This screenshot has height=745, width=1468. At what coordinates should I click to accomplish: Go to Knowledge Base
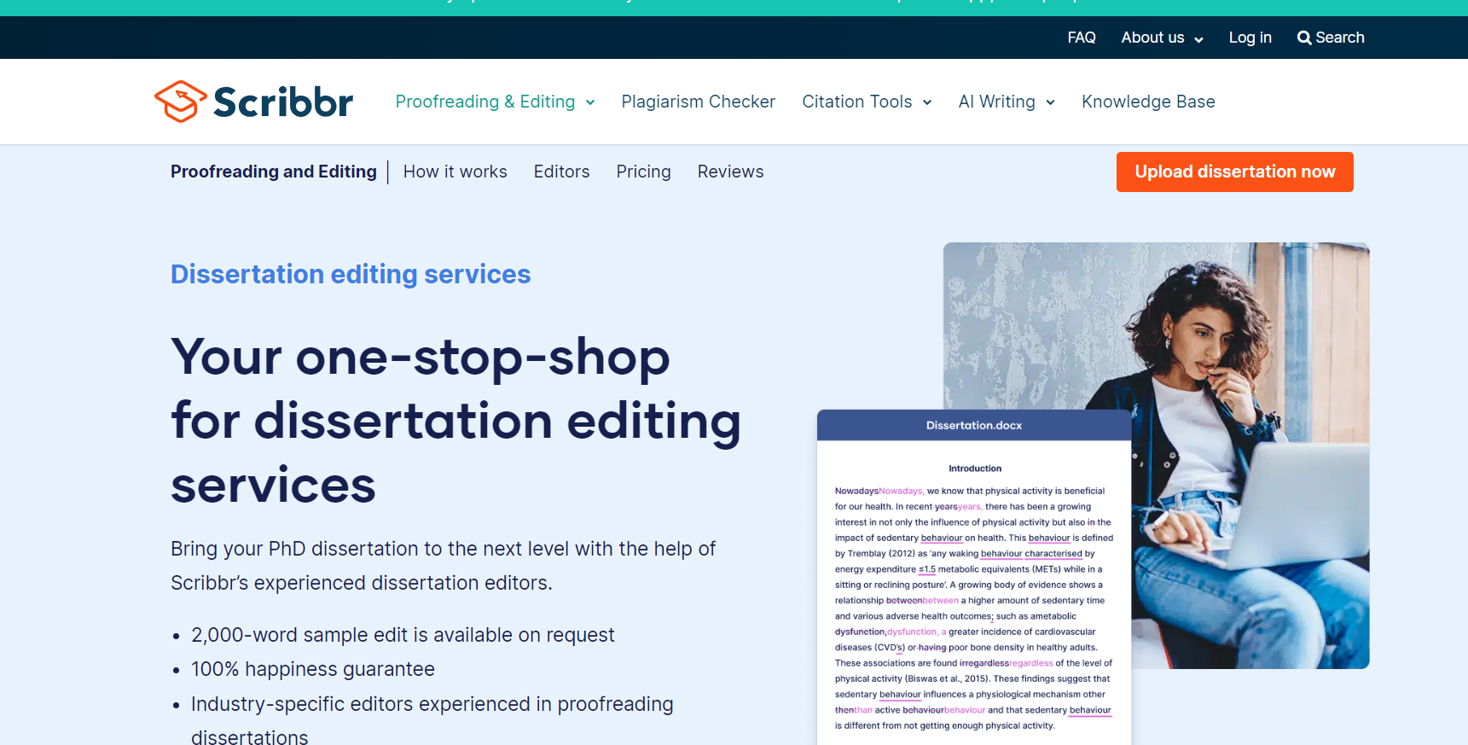(x=1148, y=102)
